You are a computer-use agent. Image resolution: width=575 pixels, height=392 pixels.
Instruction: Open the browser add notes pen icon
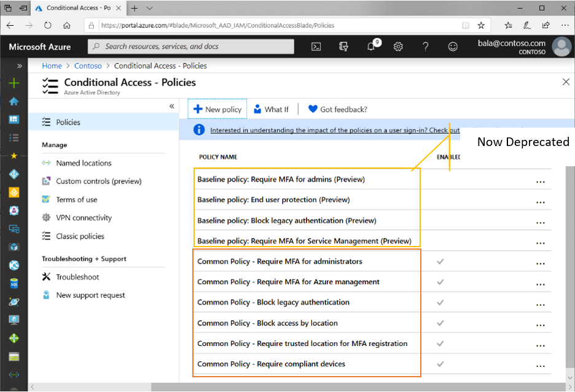[x=527, y=25]
